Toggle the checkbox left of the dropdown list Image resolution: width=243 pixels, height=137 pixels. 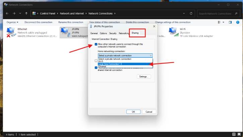click(96, 61)
